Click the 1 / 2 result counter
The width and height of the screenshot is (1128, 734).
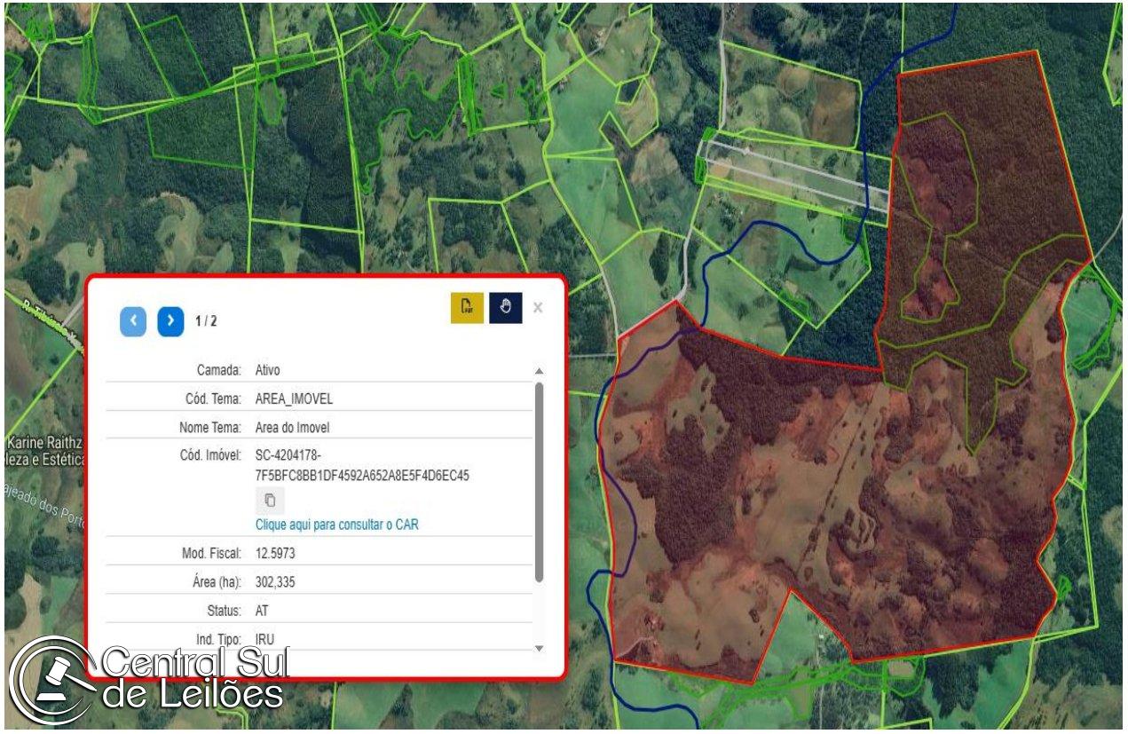point(206,321)
